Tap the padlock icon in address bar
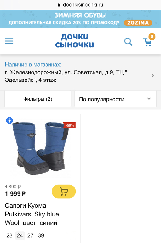Screen dimensions: 161x243 (x=59, y=5)
